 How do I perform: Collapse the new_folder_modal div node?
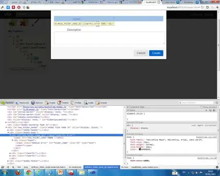click(6, 128)
